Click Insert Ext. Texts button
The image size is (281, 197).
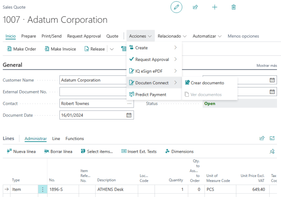click(139, 151)
